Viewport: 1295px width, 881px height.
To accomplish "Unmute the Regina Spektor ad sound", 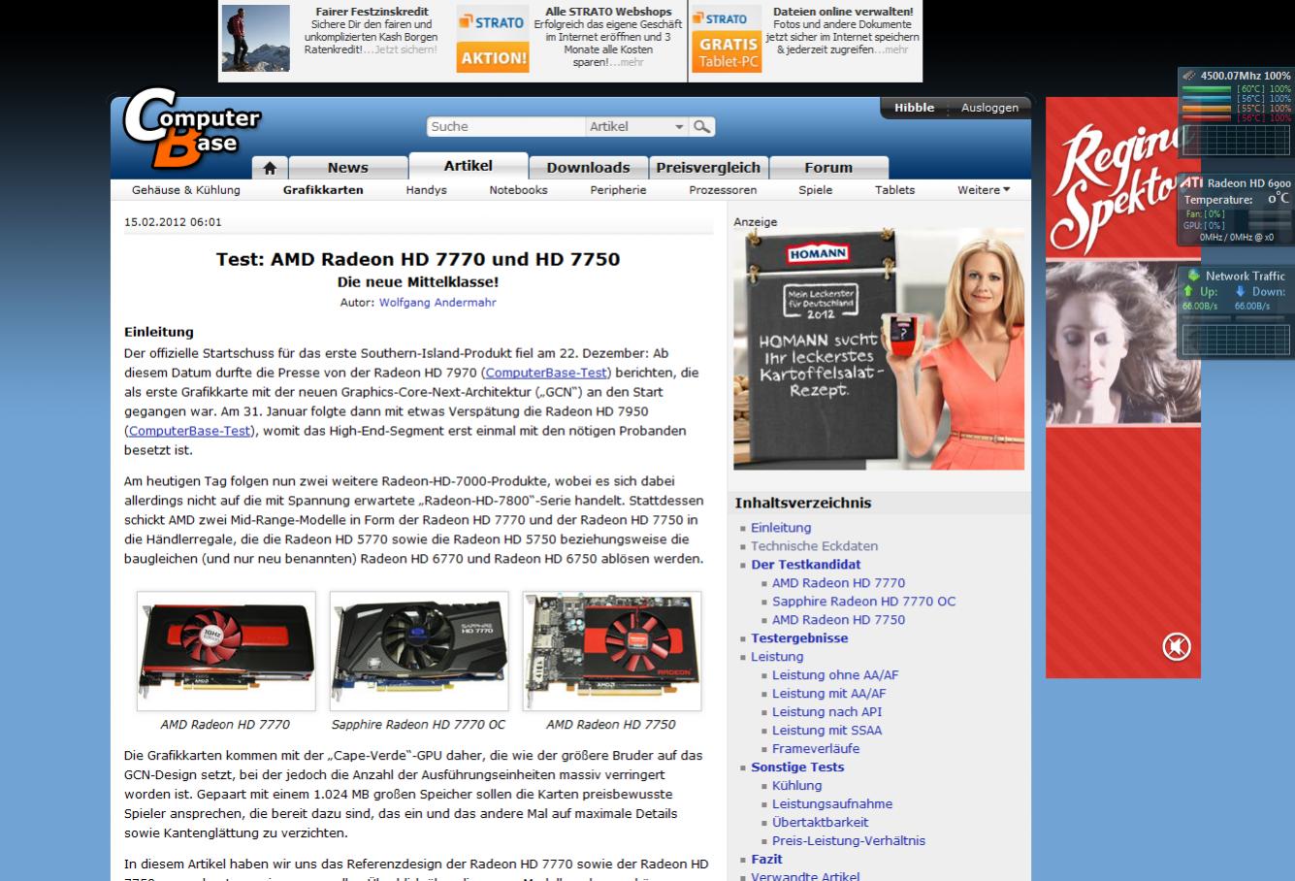I will [x=1177, y=646].
